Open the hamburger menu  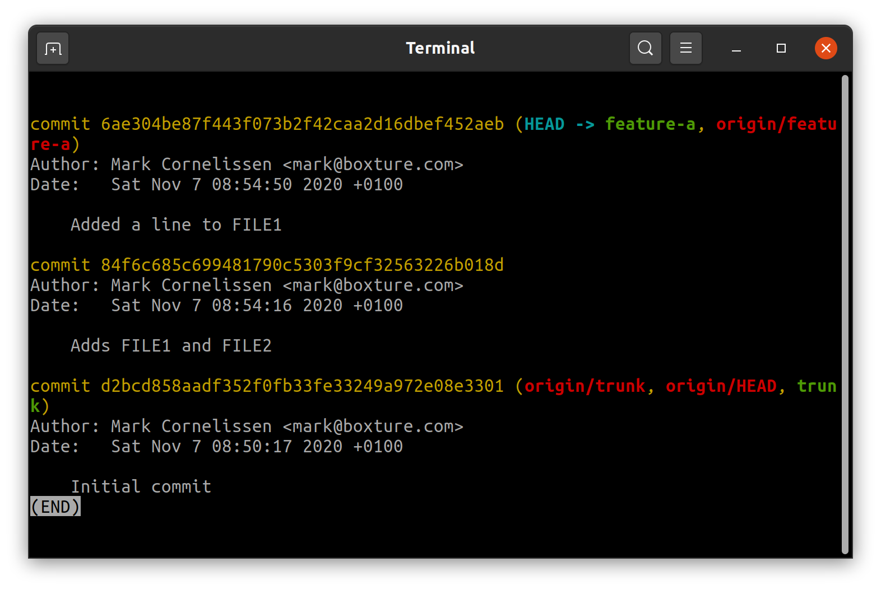point(685,49)
